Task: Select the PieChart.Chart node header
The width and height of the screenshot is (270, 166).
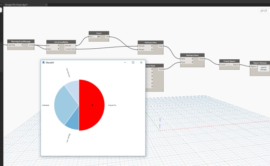Action: tap(192, 55)
